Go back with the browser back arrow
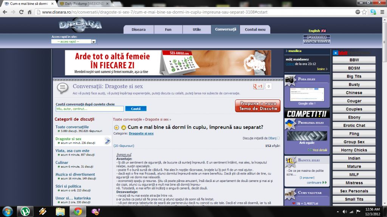Screen dimensions: 387x217 [5, 12]
